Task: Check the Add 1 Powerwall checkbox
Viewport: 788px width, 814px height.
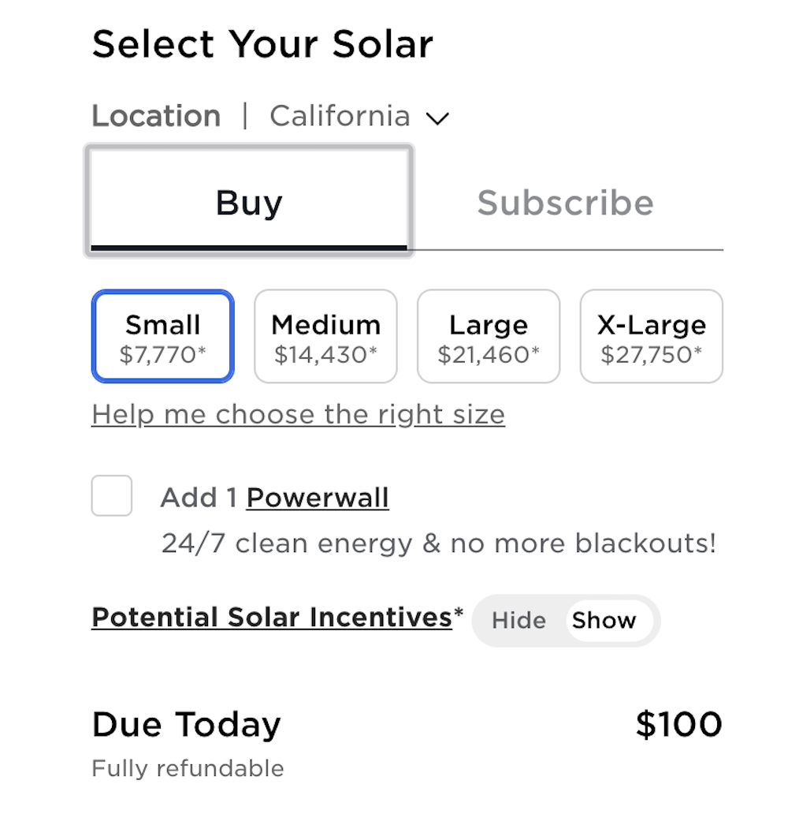Action: coord(112,495)
